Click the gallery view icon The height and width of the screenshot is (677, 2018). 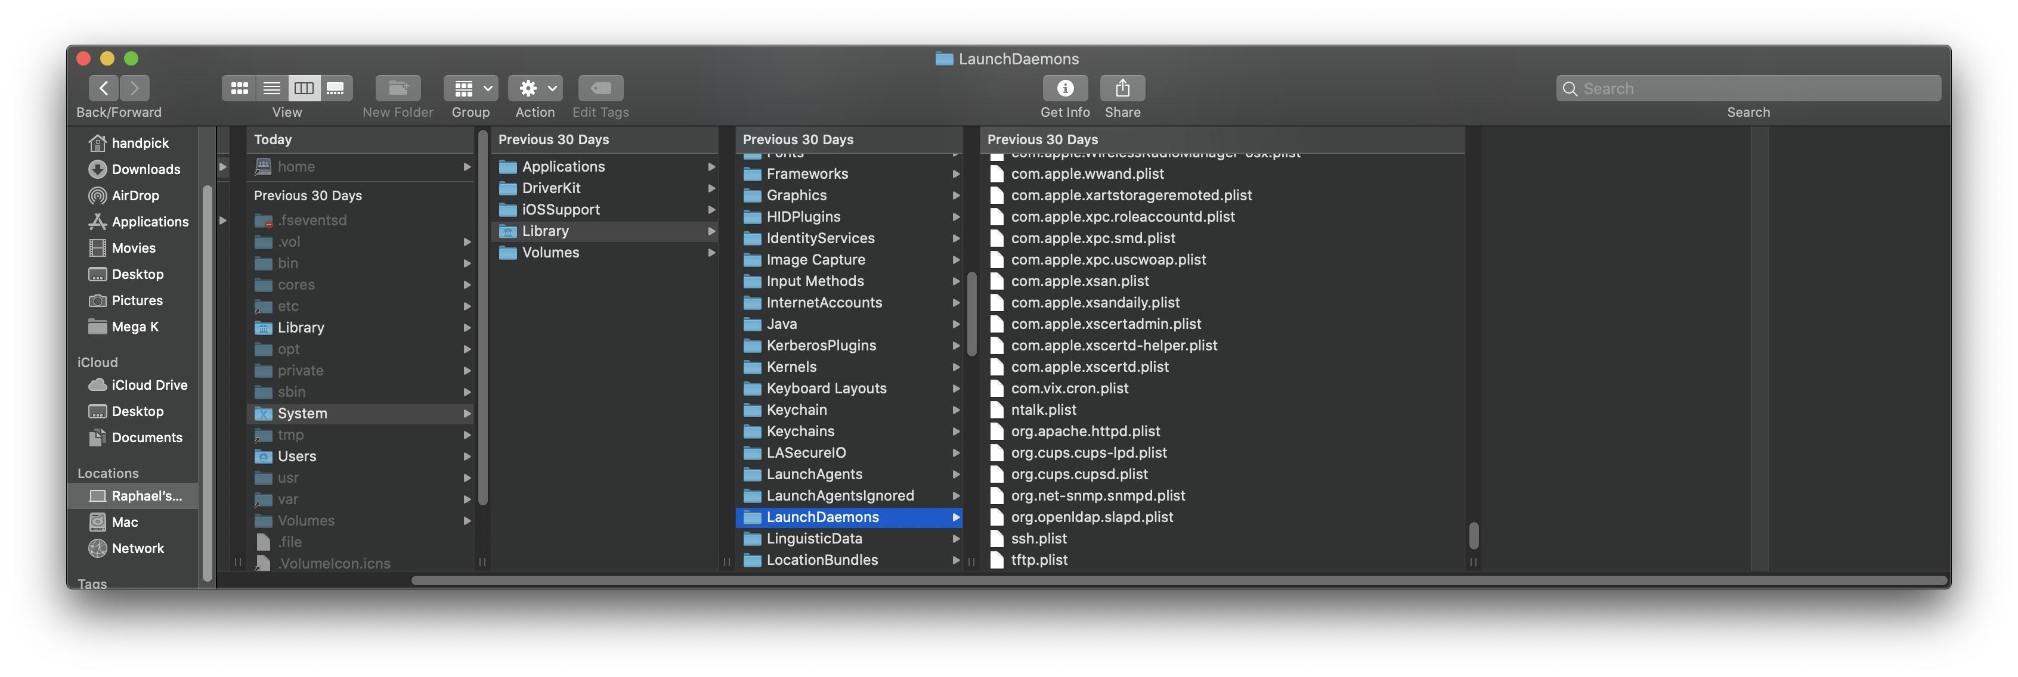[336, 88]
